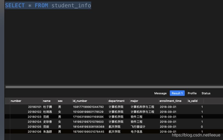Image resolution: width=223 pixels, height=140 pixels.
Task: Click is_valid cell showing 0
Action: [202, 127]
